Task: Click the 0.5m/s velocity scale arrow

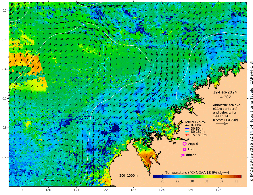Action: [222, 124]
